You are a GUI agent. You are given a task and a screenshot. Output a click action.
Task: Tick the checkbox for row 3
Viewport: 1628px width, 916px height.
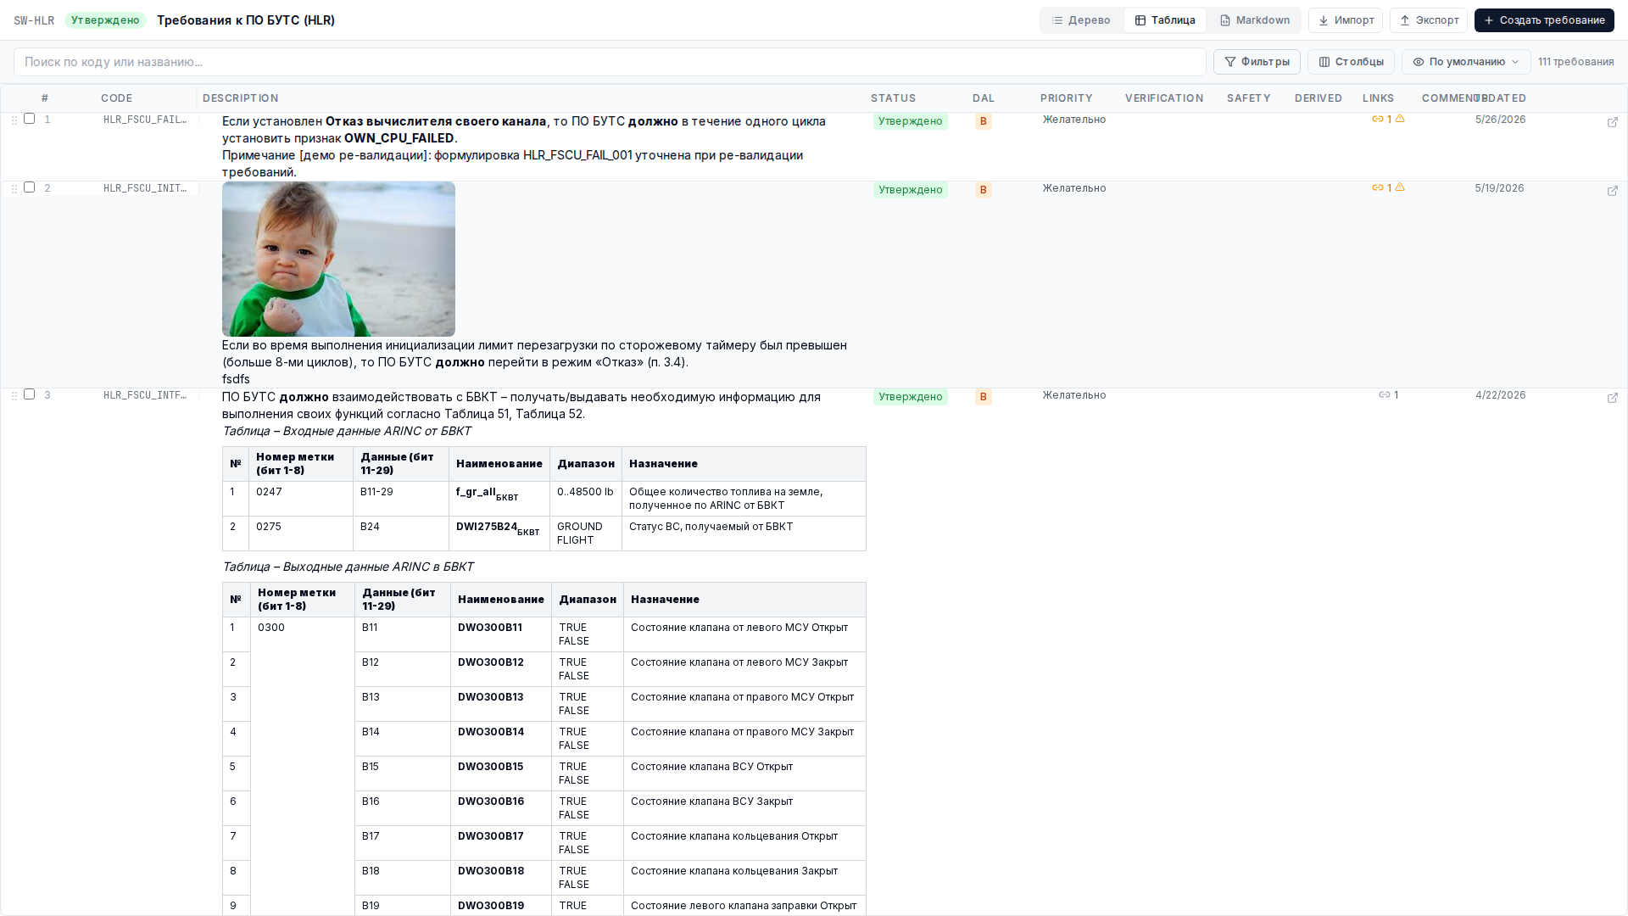pos(29,394)
